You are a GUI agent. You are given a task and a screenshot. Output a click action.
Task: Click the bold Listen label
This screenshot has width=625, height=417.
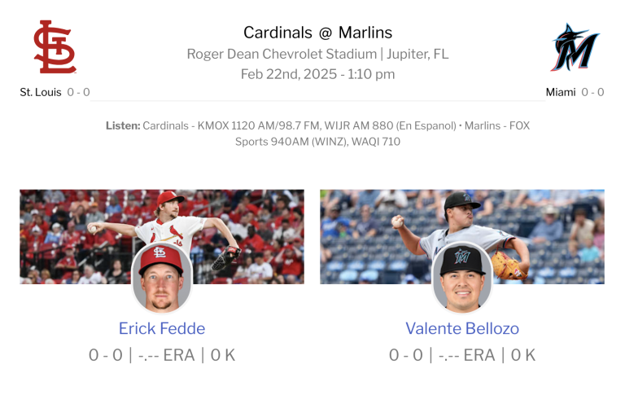[122, 126]
